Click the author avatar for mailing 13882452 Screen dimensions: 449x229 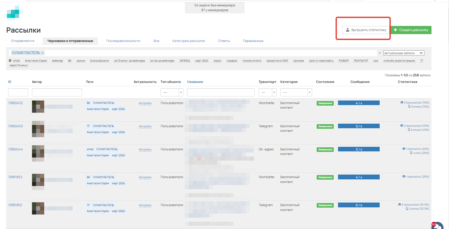(38, 106)
